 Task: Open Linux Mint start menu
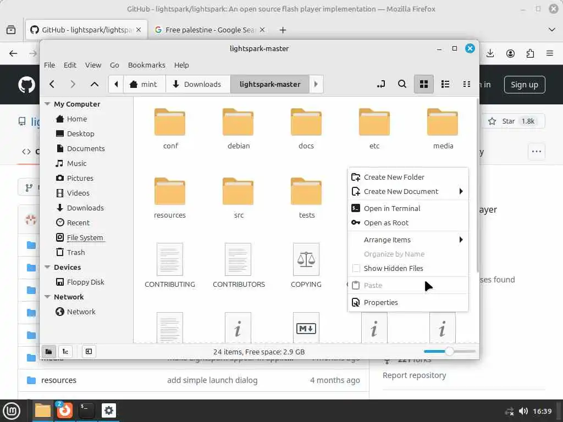click(12, 410)
